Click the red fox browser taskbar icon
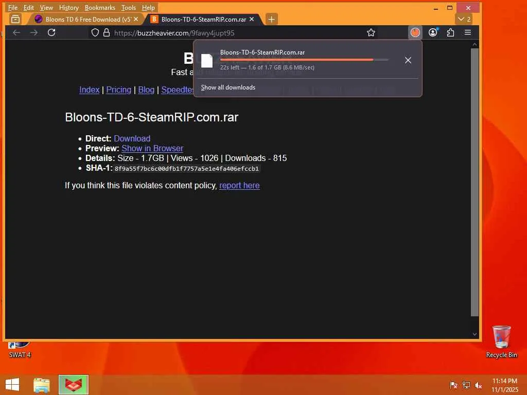Screen dimensions: 527x395 [x=73, y=385]
